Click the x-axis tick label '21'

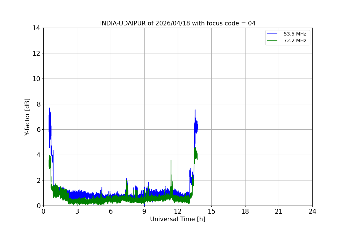pos(279,211)
